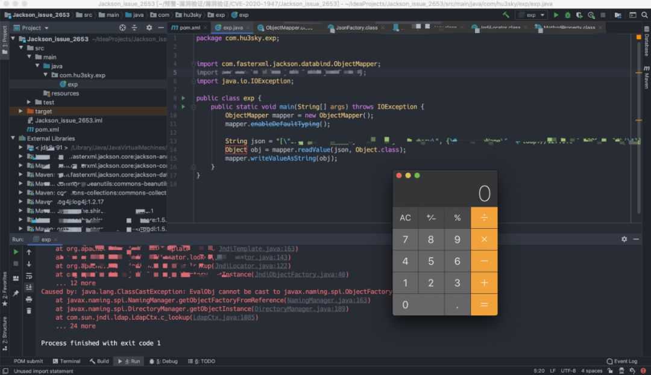Click the Build project hammer icon
651x375 pixels.
pos(506,14)
